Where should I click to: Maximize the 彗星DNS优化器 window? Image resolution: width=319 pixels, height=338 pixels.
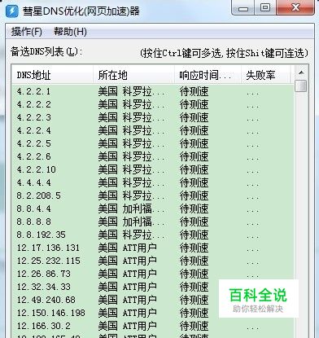tap(265, 7)
